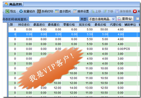Click the 14.00 cell in 零售价格 column

pos(69,88)
